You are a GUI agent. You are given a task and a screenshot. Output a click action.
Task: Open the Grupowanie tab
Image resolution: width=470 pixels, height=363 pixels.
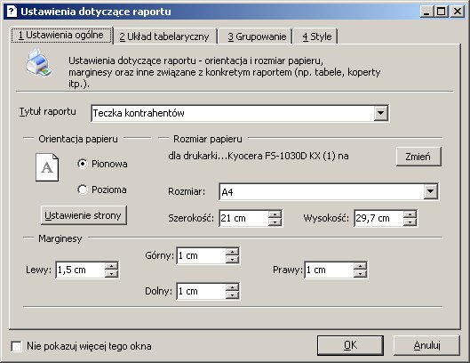coord(257,36)
